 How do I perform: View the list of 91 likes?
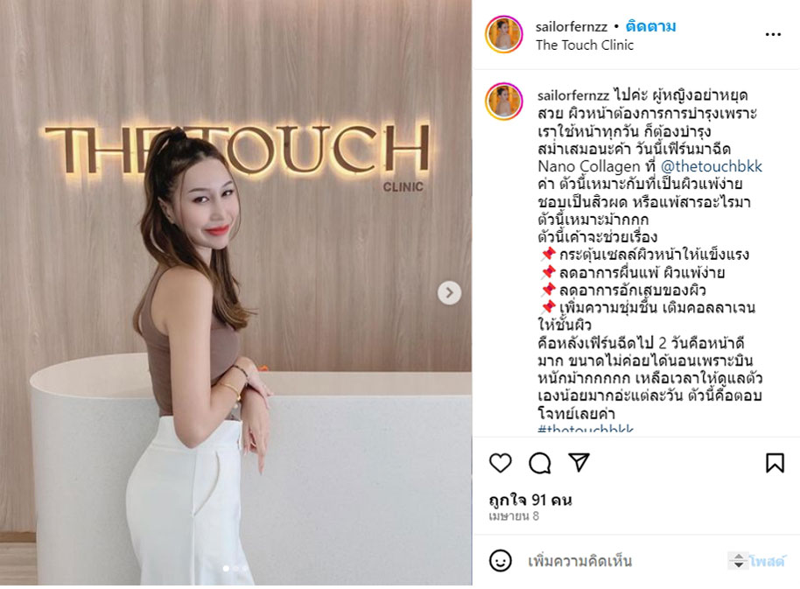coord(530,501)
